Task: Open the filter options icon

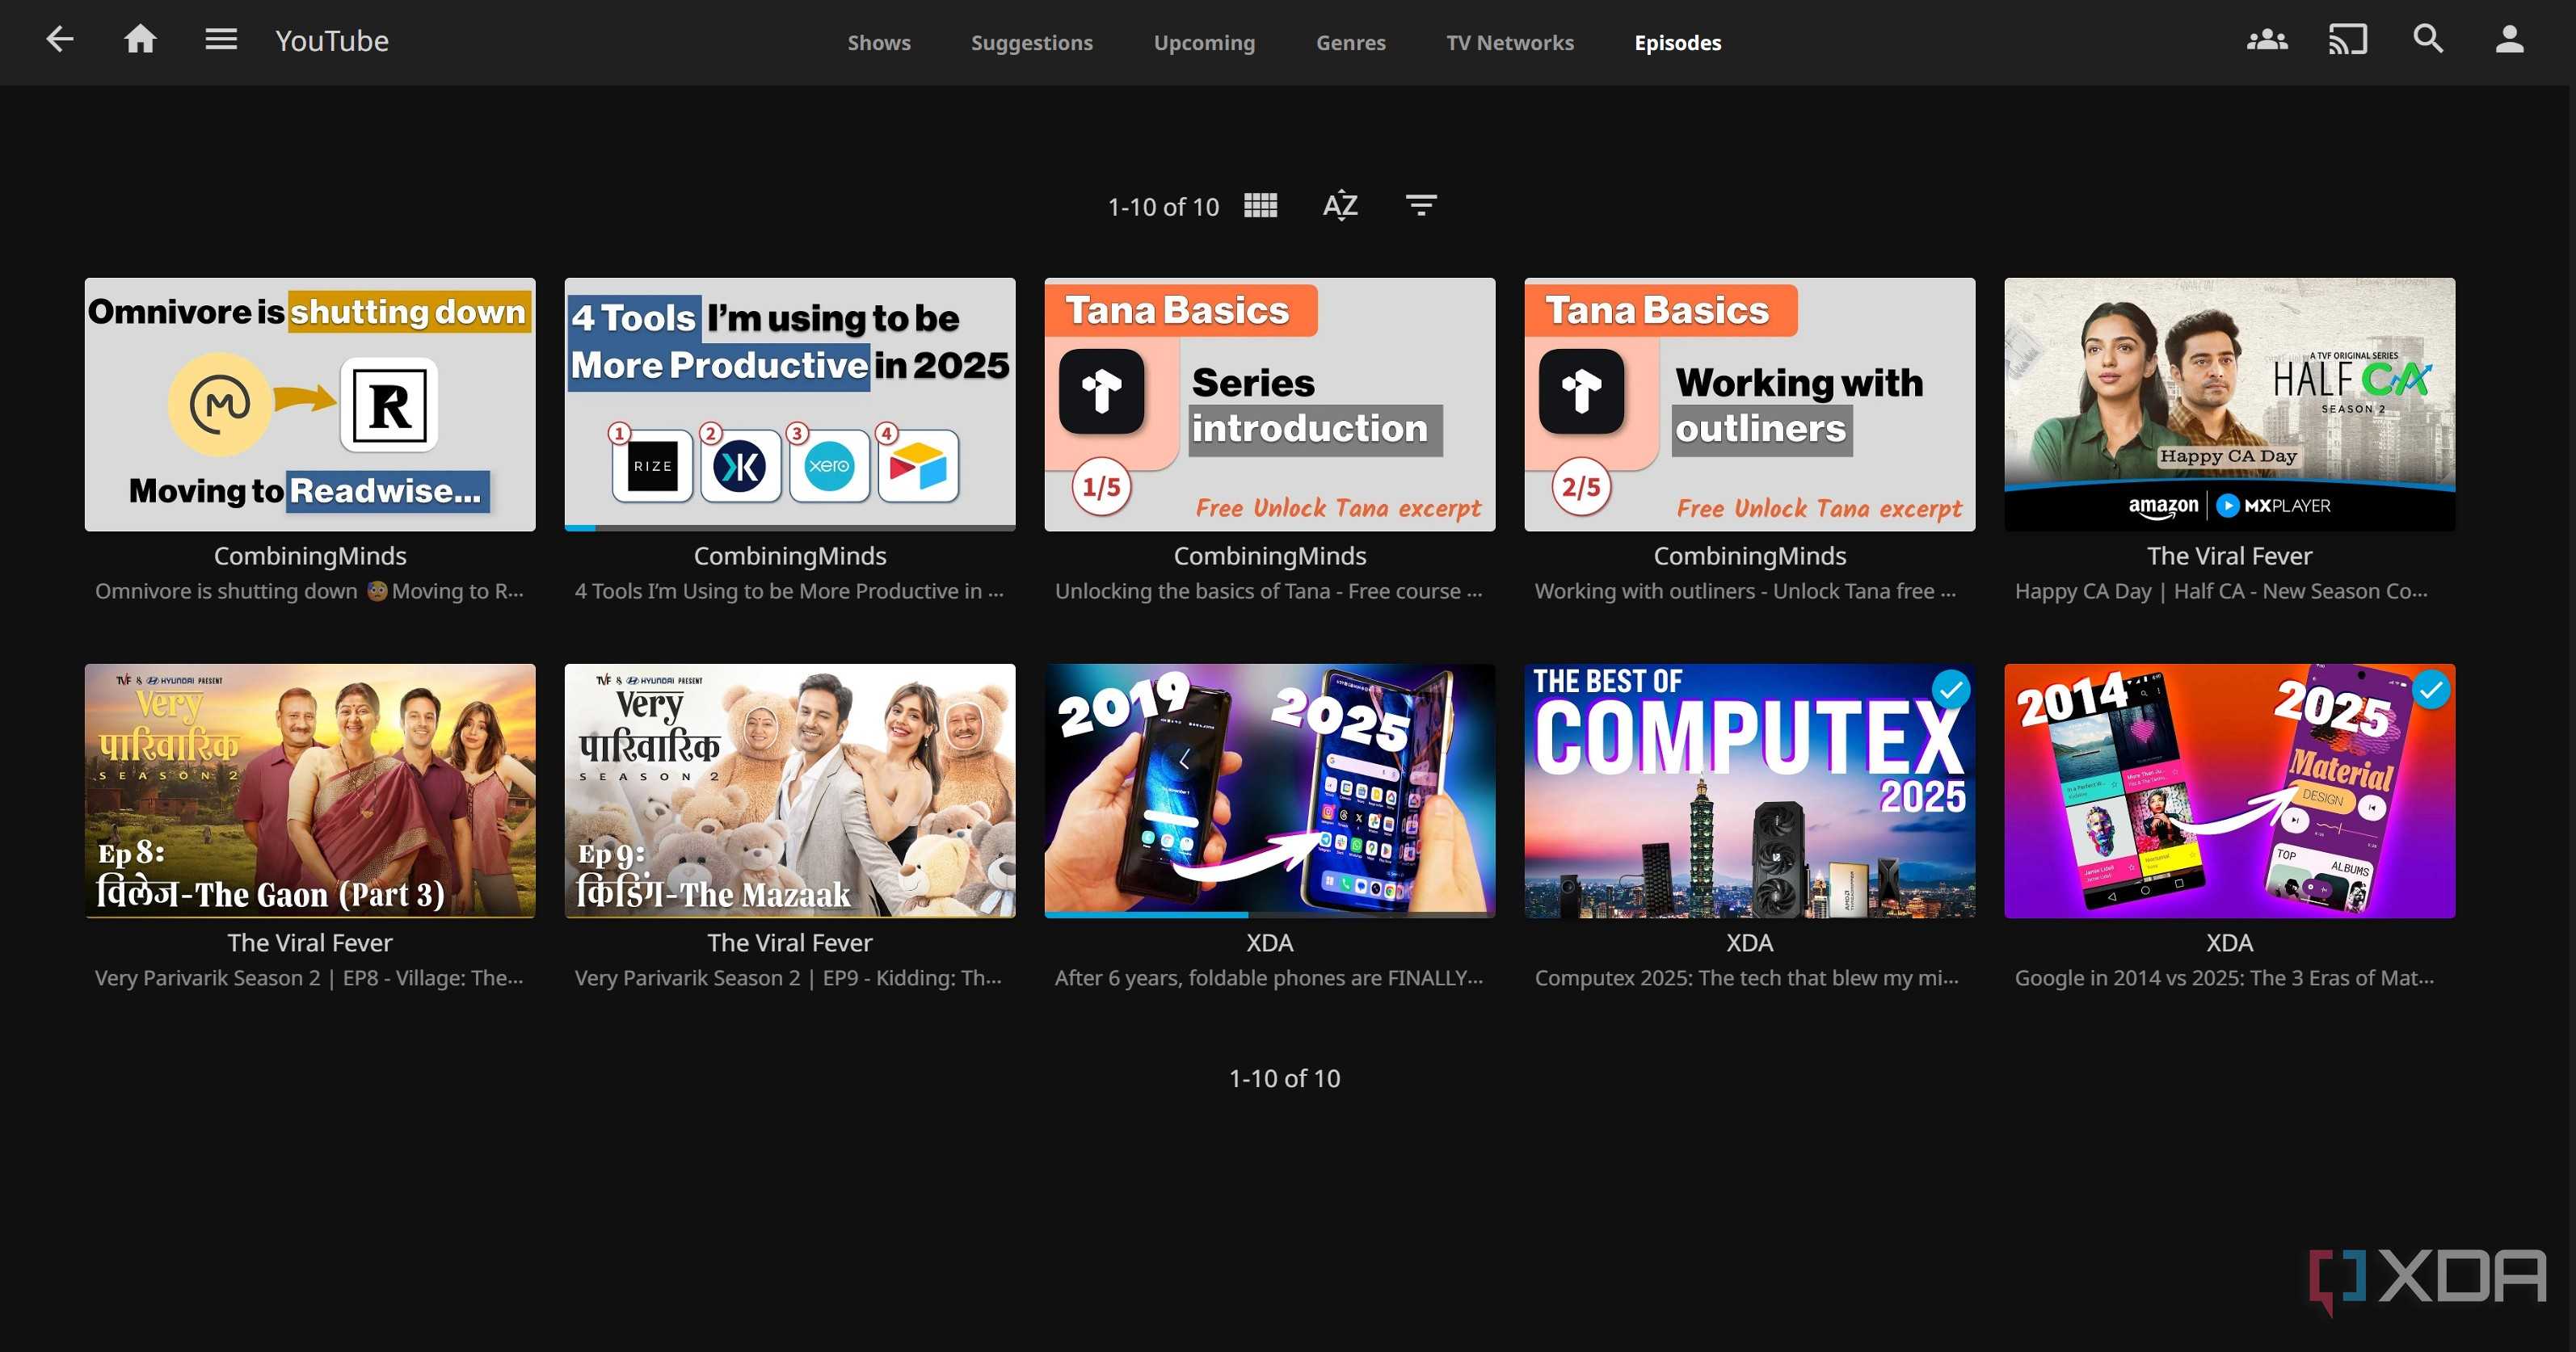Action: pyautogui.click(x=1421, y=206)
